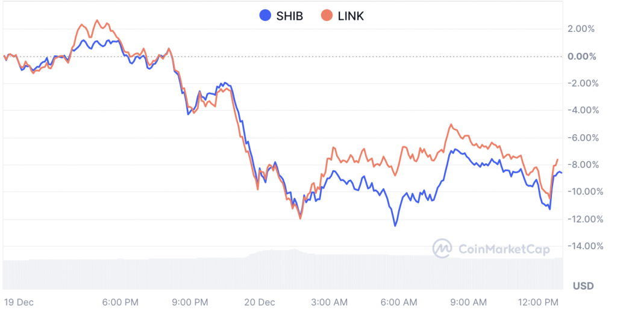The image size is (617, 313).
Task: Open the CoinMarketCap watermark text
Action: [x=504, y=249]
